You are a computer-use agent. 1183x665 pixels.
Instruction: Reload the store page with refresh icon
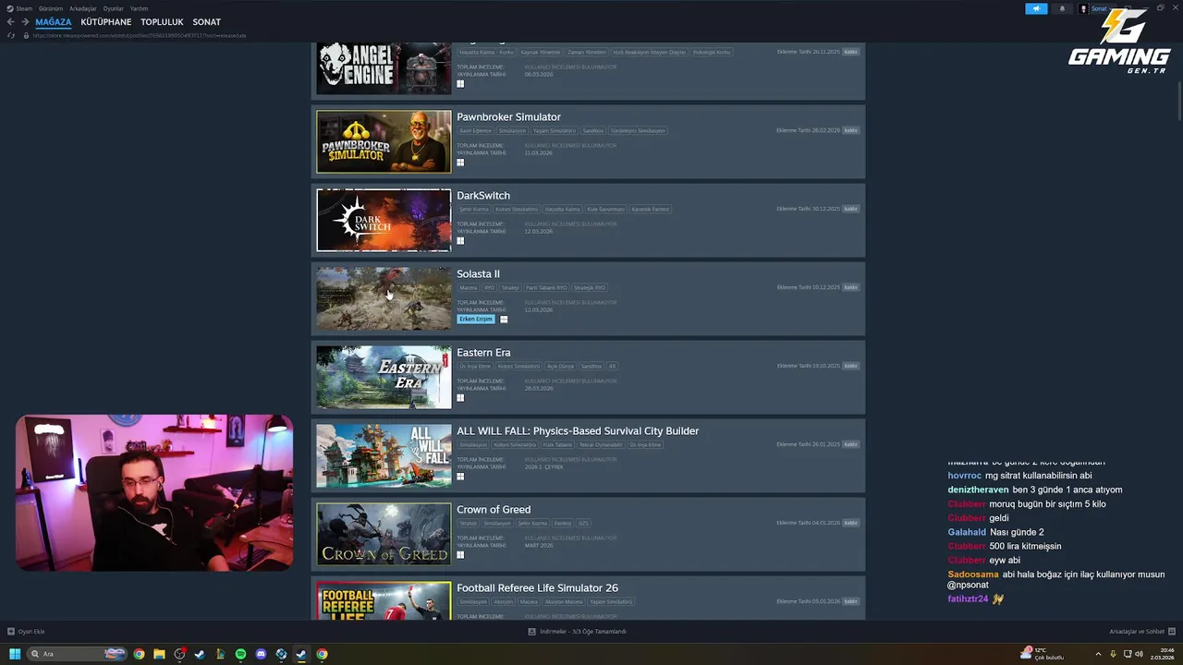pyautogui.click(x=11, y=35)
